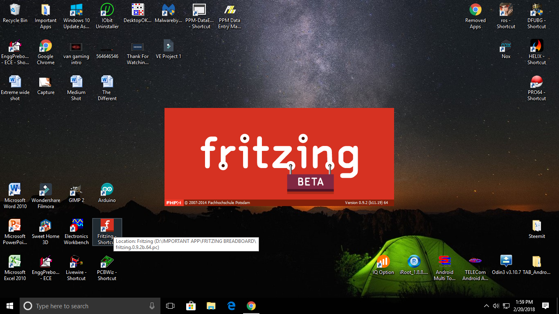The image size is (559, 314).
Task: Select the Microsoft Word 2010 icon
Action: coord(15,196)
